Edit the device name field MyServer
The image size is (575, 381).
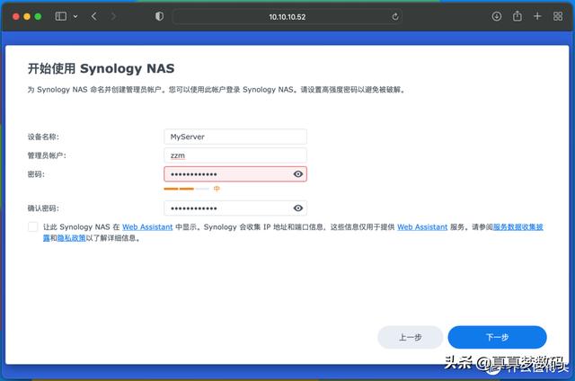(x=235, y=137)
